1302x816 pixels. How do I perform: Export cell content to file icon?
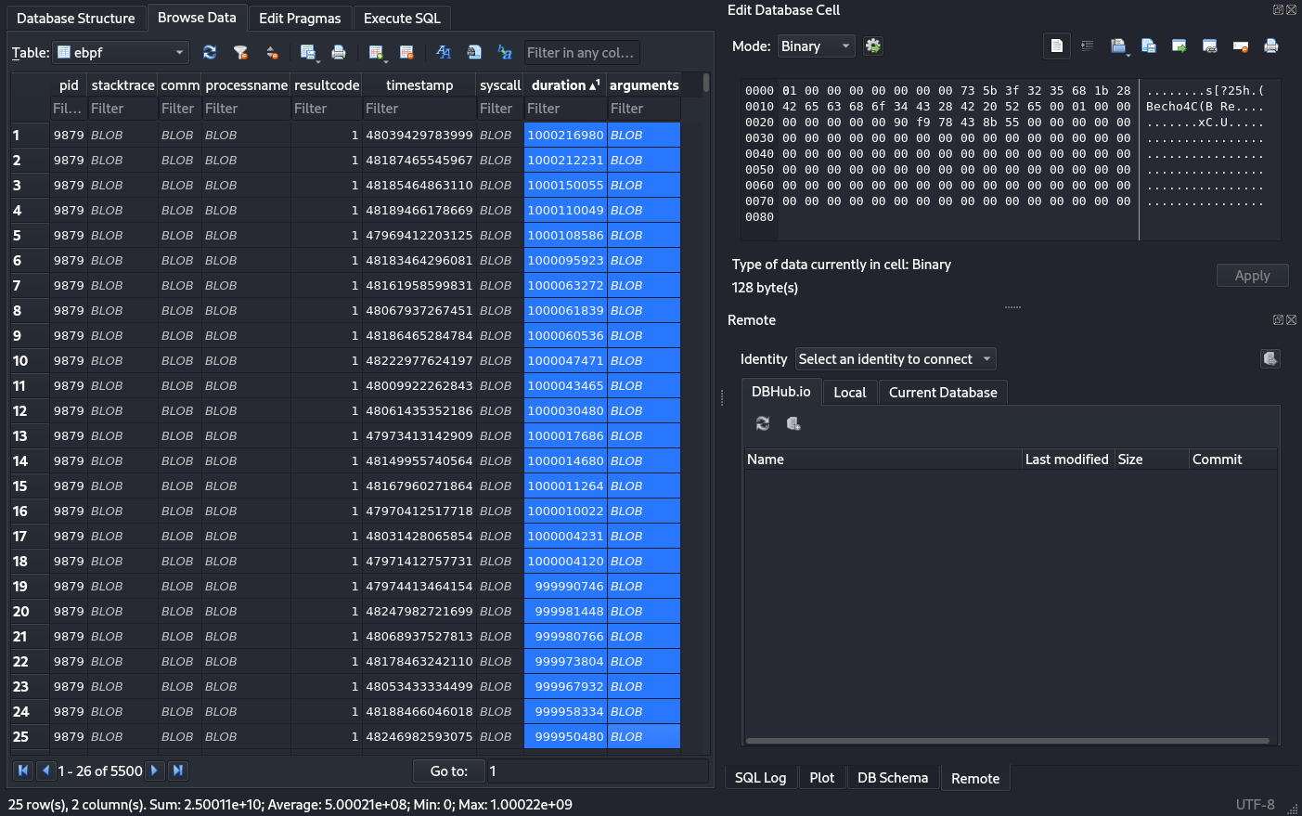[1180, 45]
